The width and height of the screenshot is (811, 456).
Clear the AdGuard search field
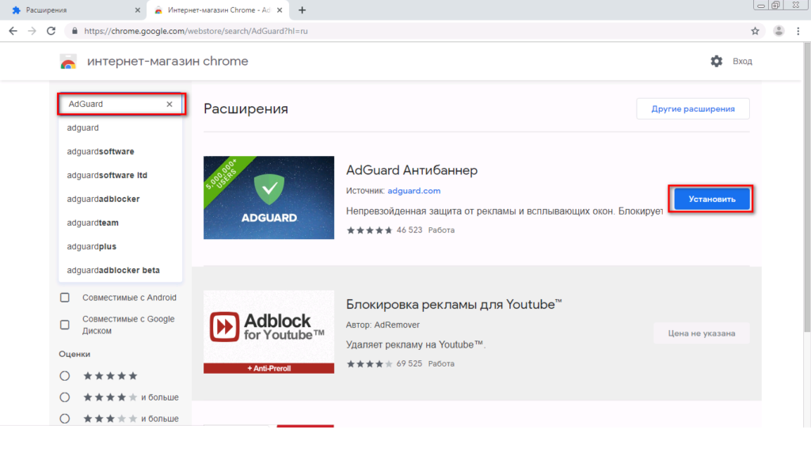coord(169,104)
